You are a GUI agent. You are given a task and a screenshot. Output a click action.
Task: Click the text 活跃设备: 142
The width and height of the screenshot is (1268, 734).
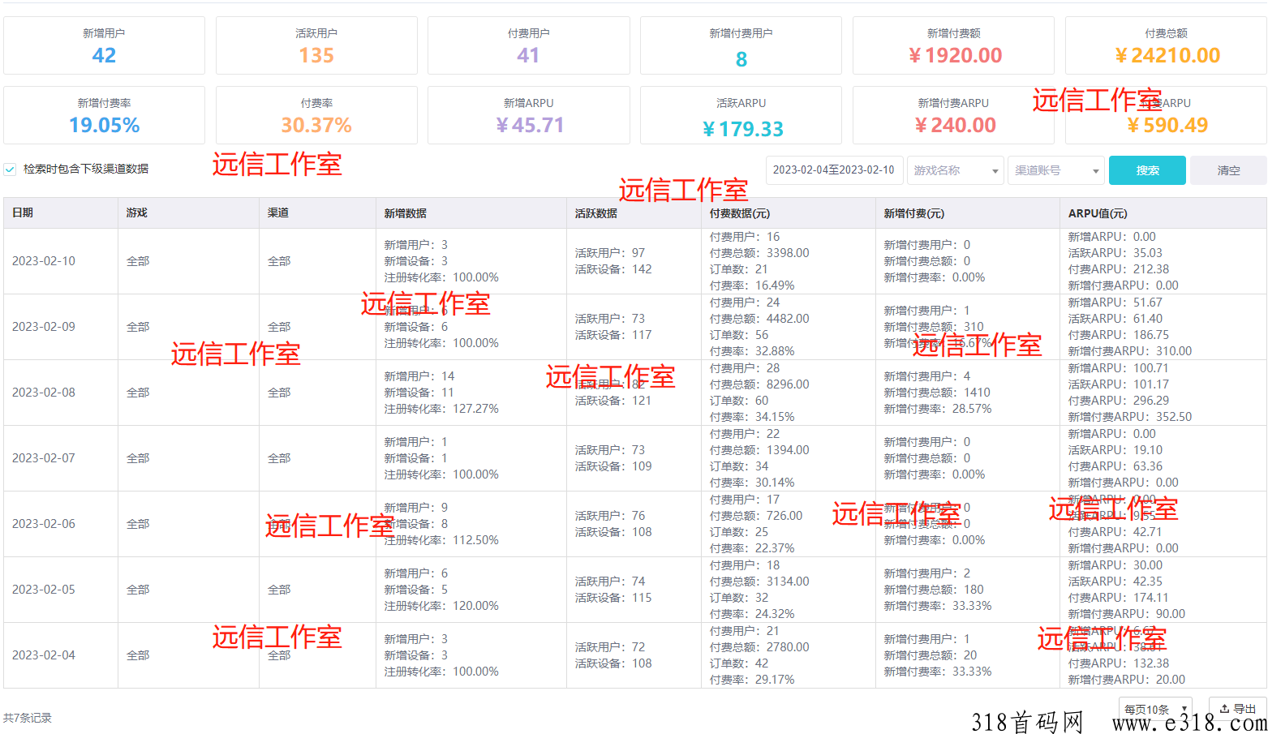(x=613, y=269)
